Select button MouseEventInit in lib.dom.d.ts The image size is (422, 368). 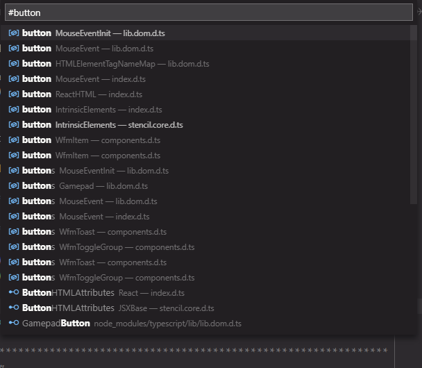click(209, 33)
